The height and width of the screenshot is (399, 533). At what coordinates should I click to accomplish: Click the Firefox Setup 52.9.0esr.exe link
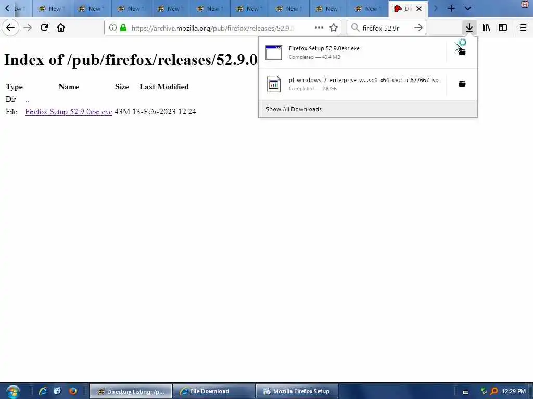(69, 112)
